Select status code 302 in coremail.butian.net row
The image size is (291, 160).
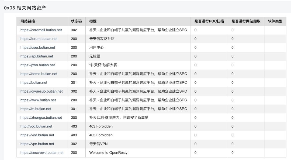coord(74,30)
